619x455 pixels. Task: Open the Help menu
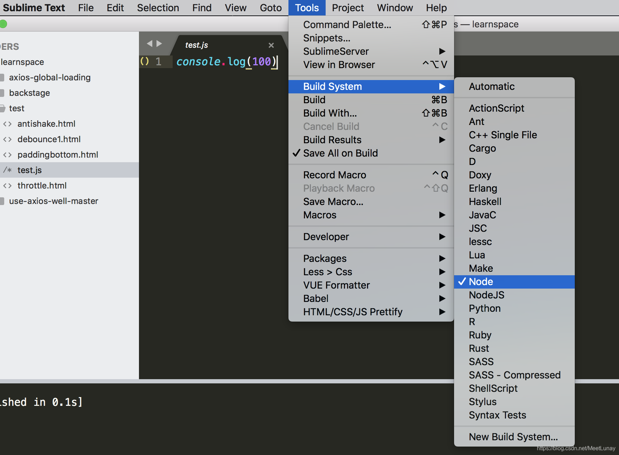(x=437, y=8)
